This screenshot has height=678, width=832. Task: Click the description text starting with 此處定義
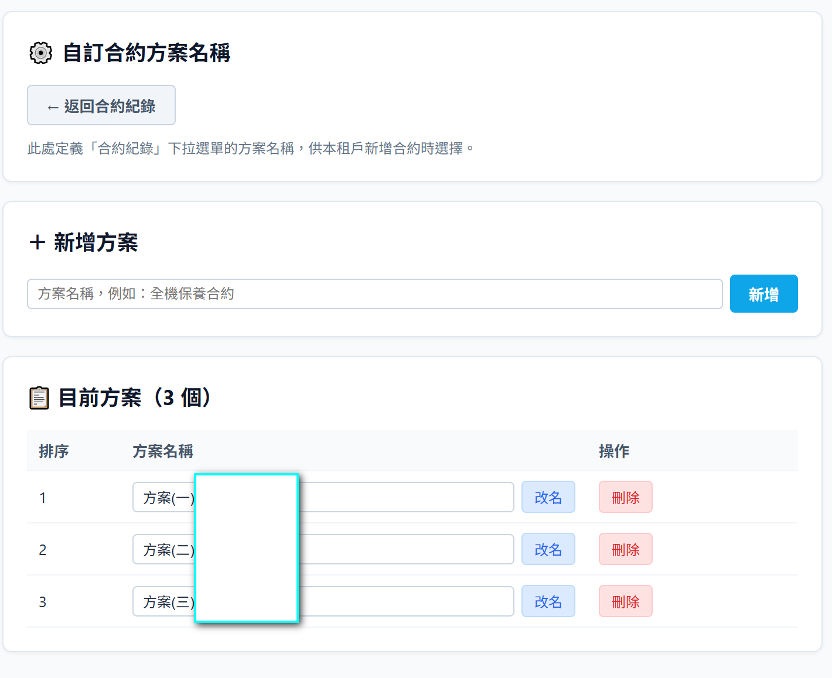251,148
